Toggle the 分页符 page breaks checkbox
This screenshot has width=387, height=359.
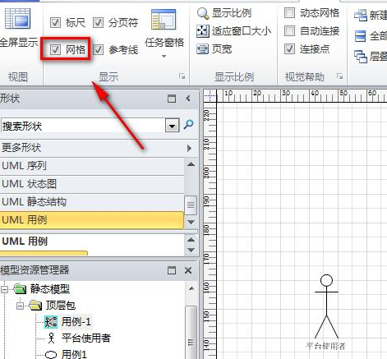point(98,23)
